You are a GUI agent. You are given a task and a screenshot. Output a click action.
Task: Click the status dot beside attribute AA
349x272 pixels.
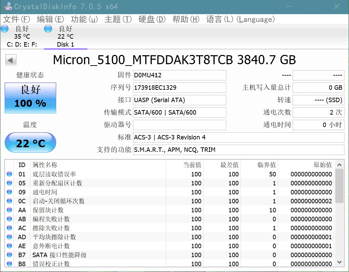[9, 210]
